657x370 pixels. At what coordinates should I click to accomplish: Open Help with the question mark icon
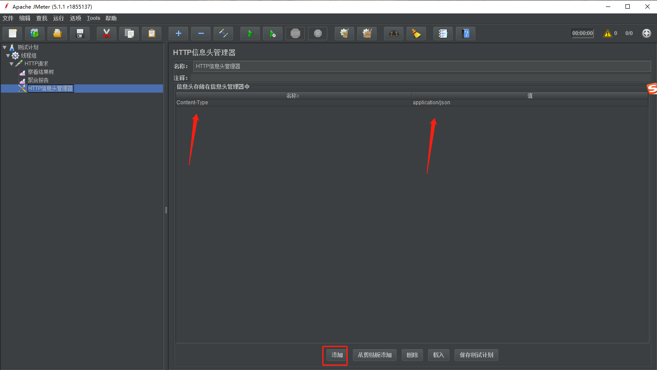(465, 33)
